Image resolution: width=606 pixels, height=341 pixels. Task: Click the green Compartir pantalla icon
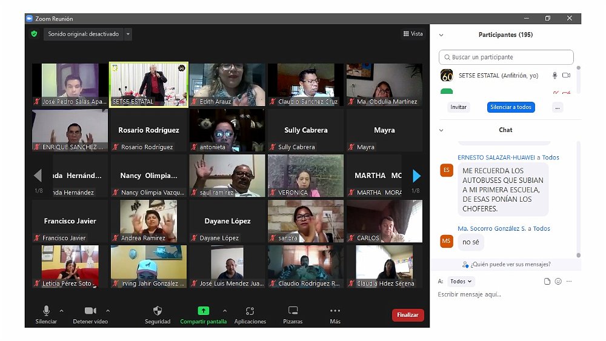coord(204,311)
